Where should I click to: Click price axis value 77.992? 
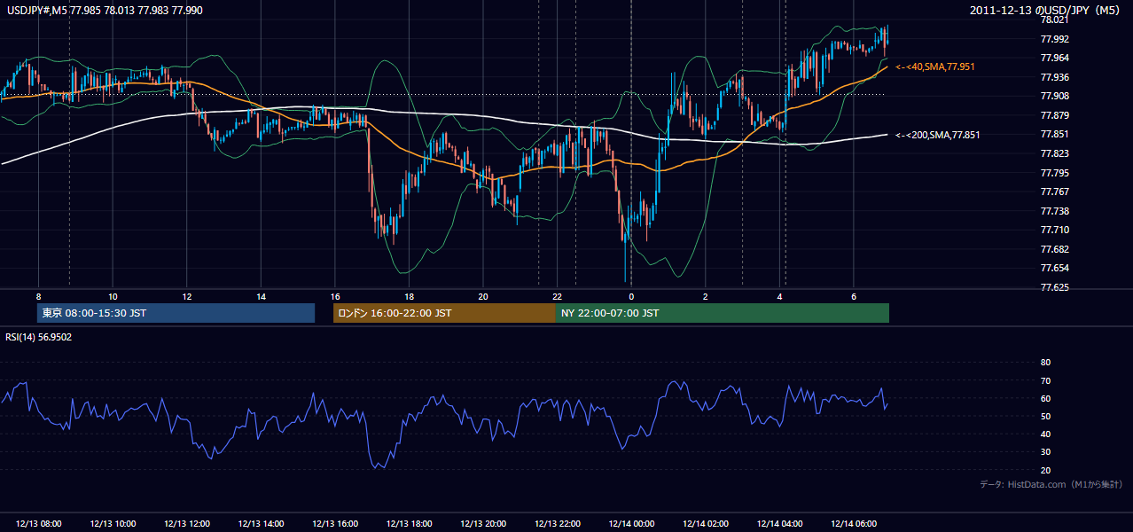point(1054,39)
